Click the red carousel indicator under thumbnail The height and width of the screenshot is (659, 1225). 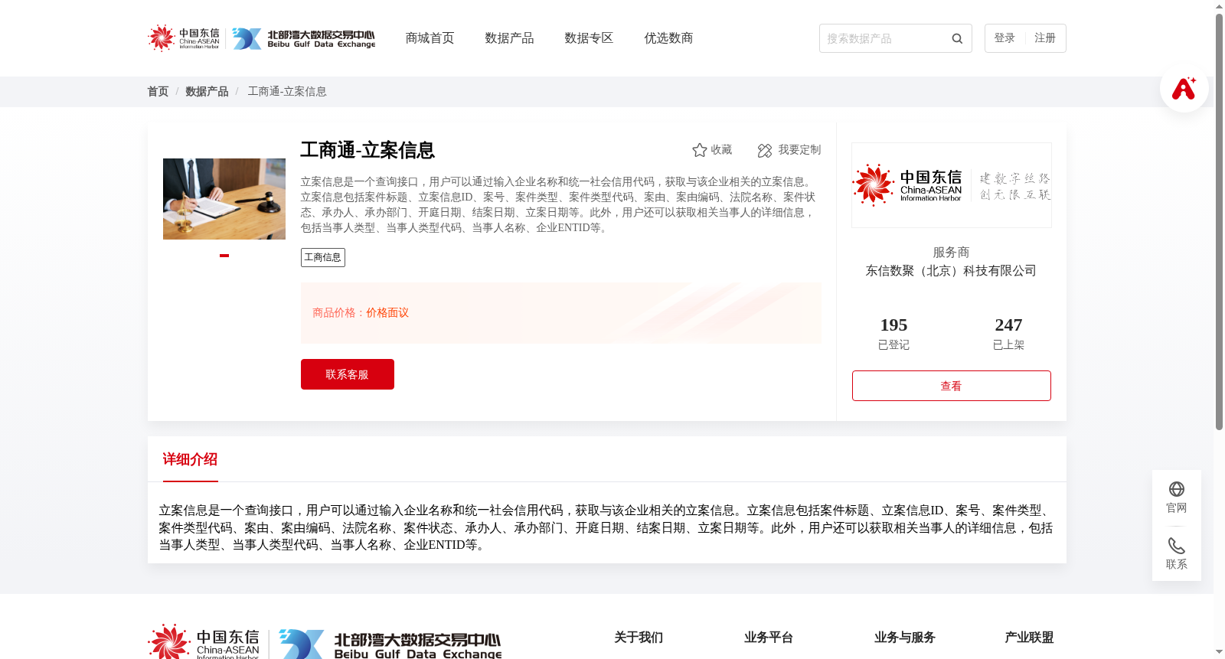[224, 256]
